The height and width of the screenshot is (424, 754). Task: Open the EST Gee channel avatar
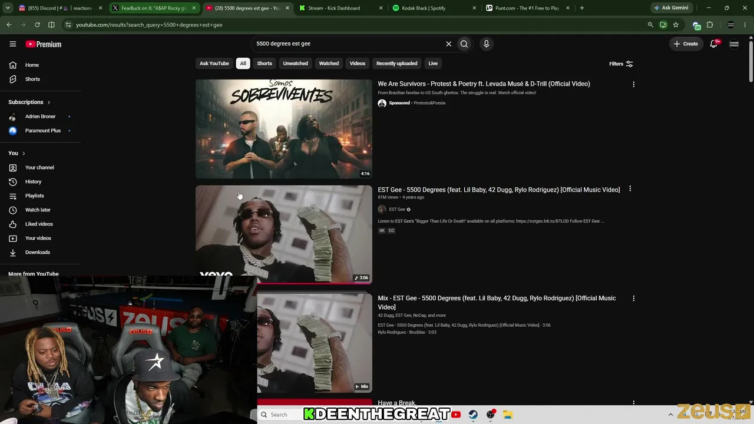click(382, 209)
